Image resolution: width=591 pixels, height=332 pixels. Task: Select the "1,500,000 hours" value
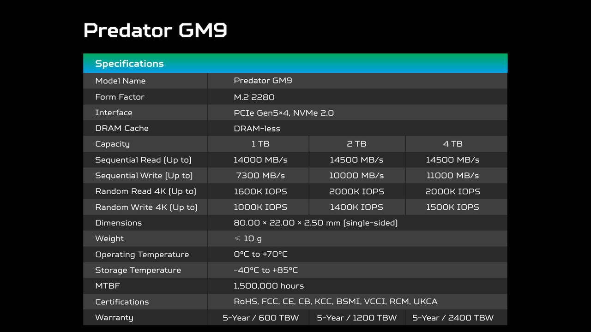coord(269,286)
